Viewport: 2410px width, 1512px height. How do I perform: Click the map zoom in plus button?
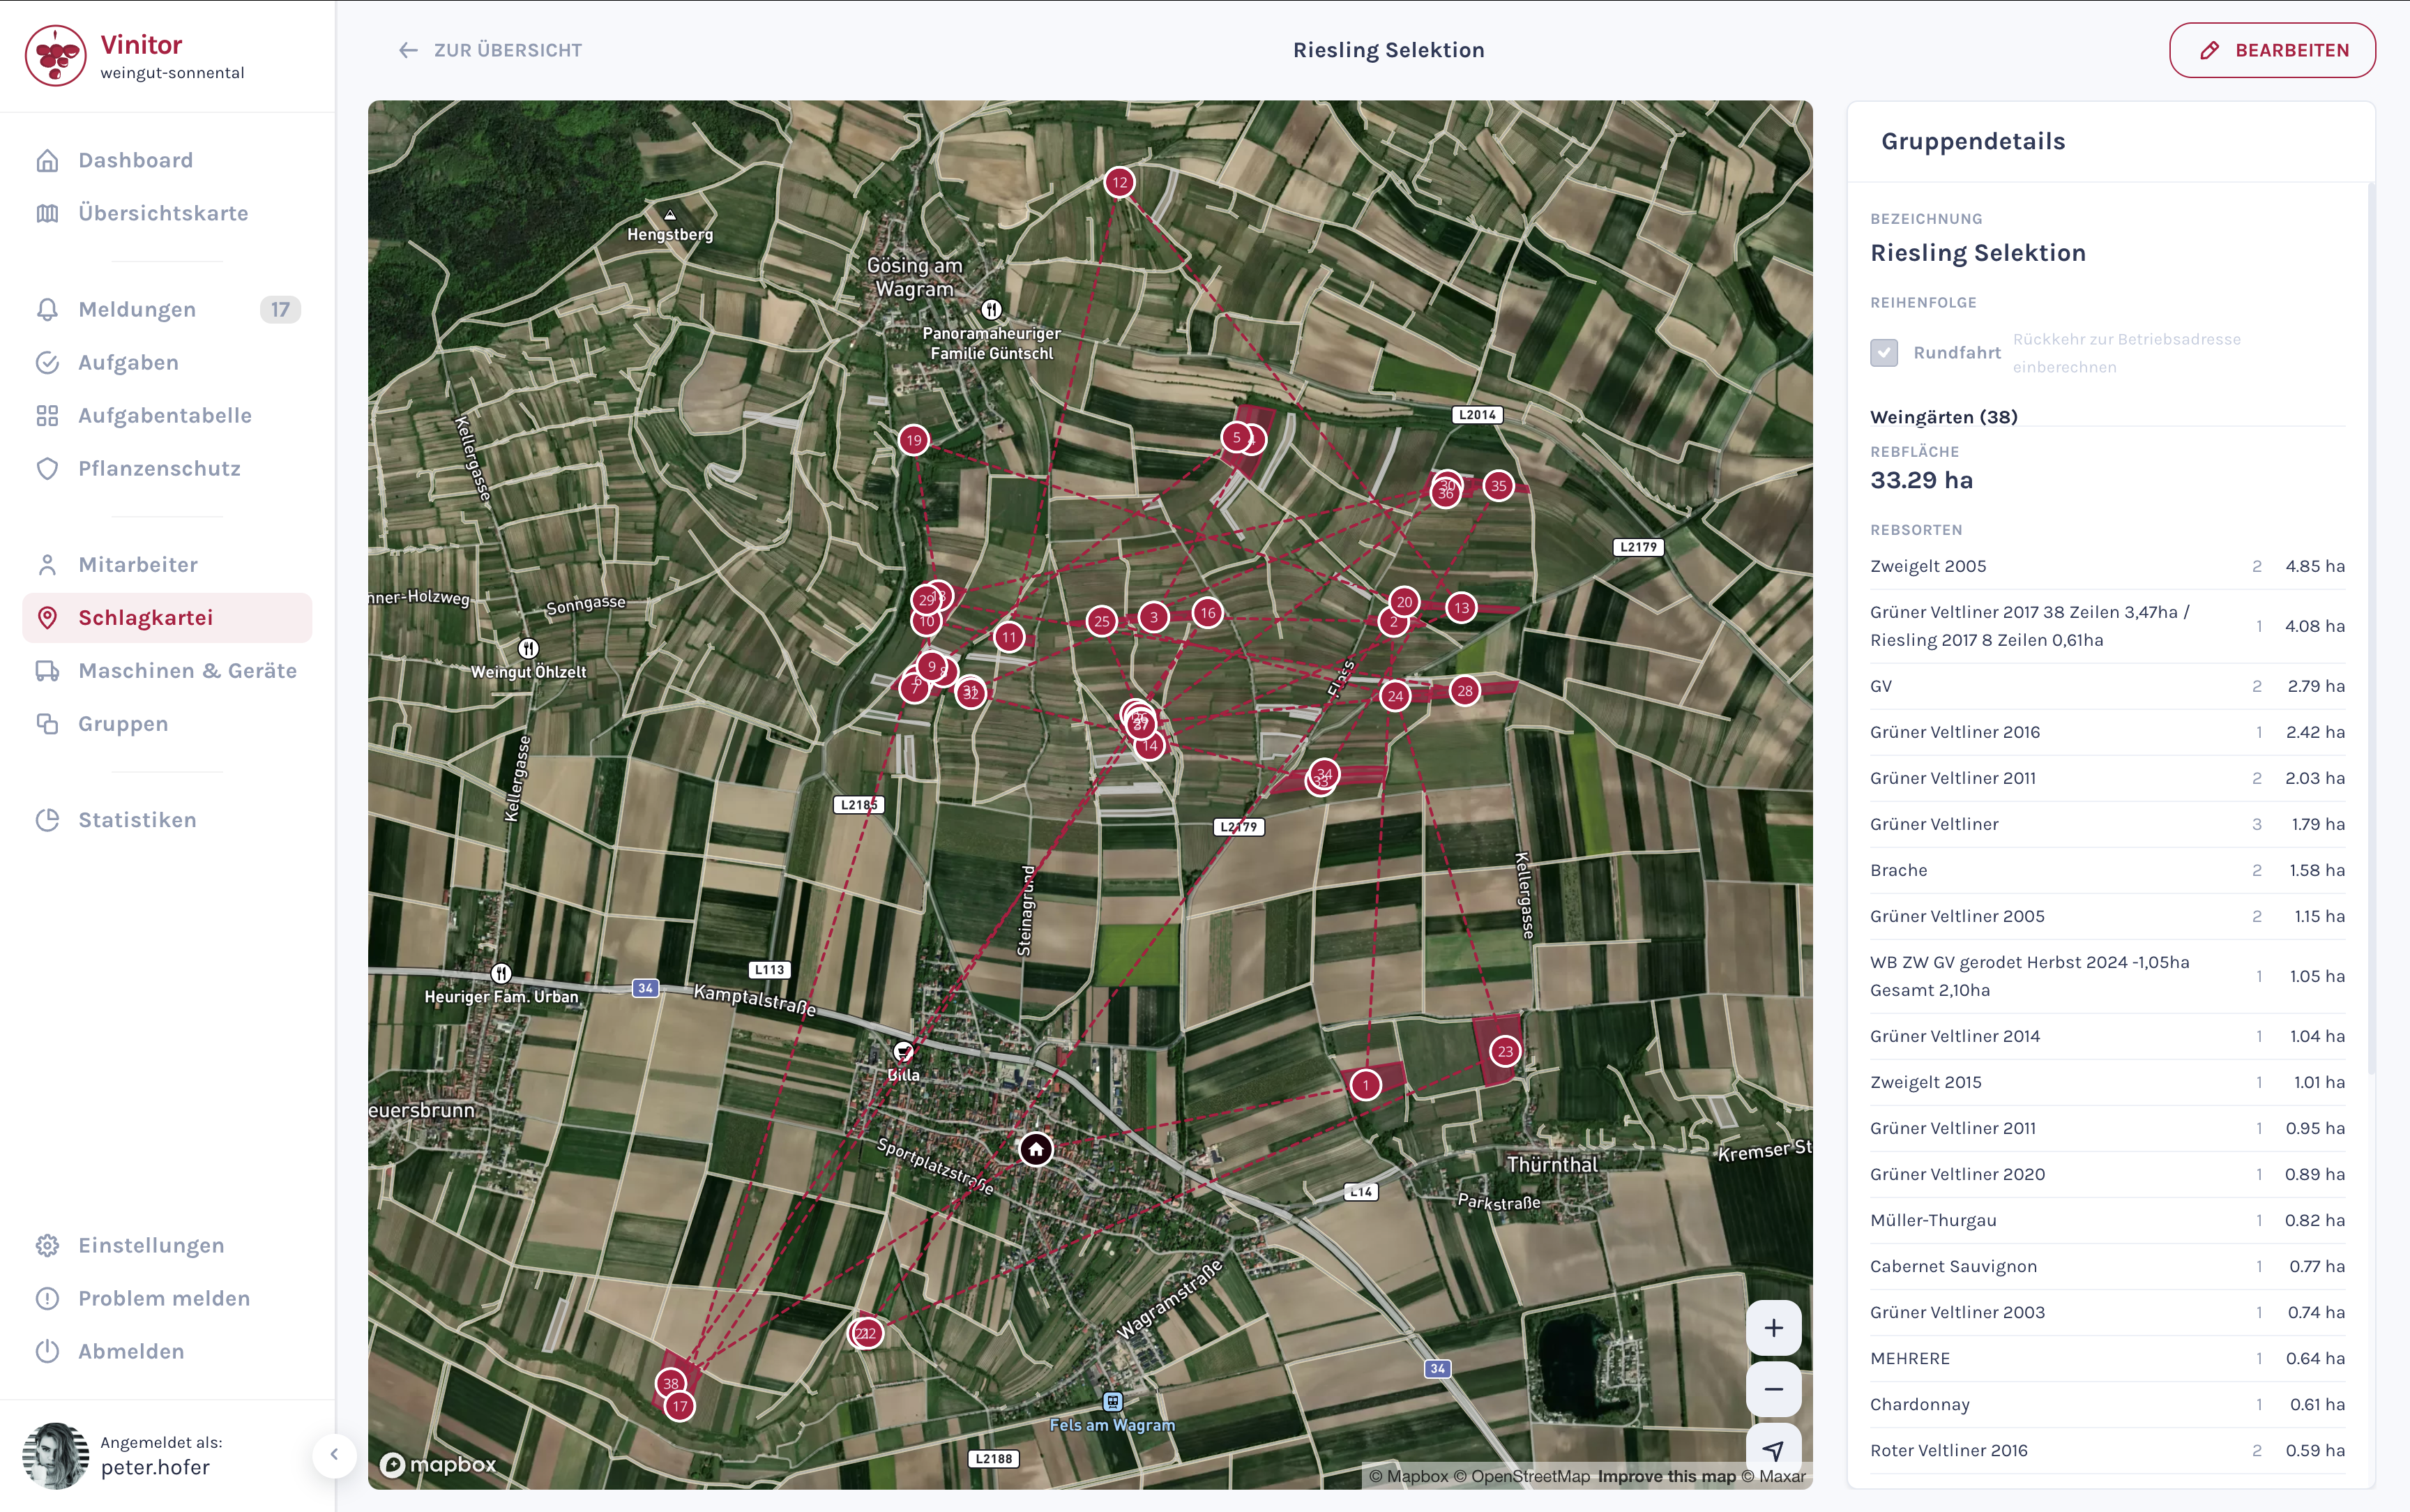(1773, 1327)
